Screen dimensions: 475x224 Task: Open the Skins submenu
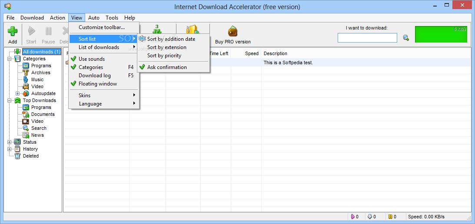(104, 96)
